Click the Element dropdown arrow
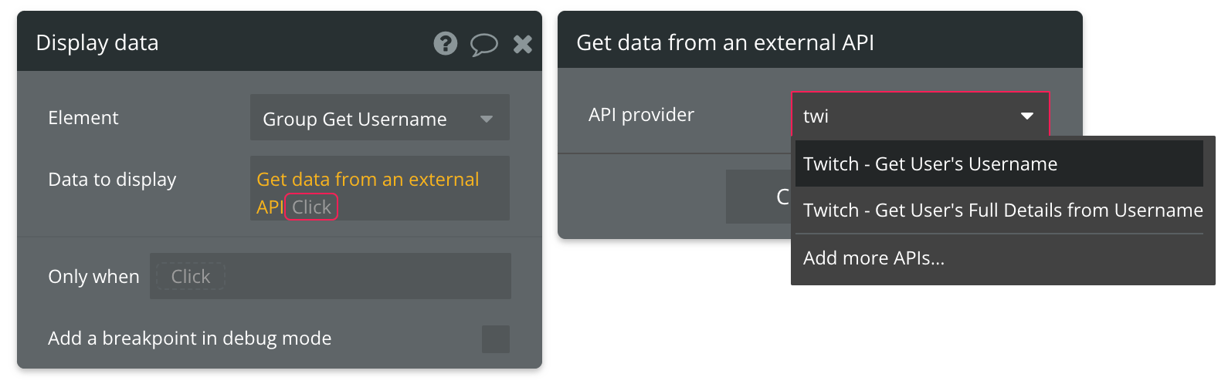Image resolution: width=1228 pixels, height=384 pixels. click(487, 118)
